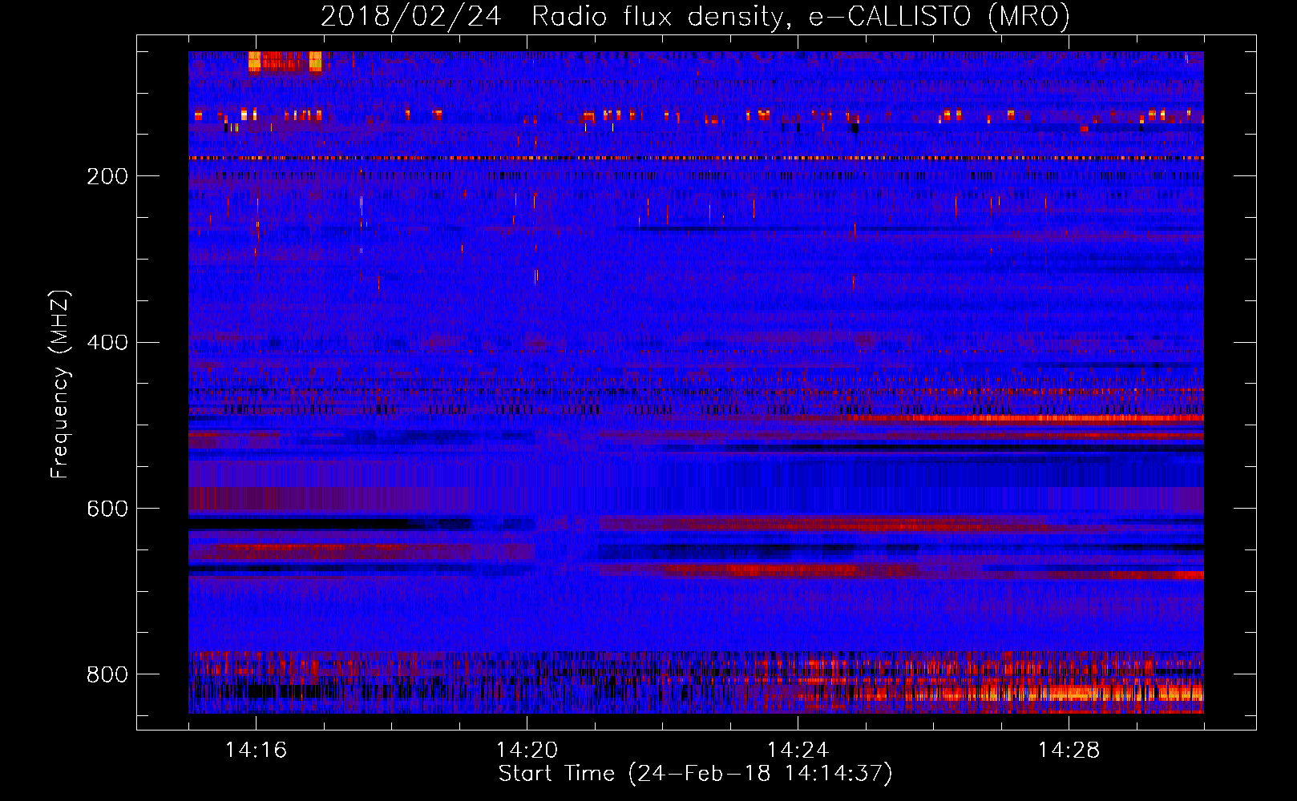Image resolution: width=1297 pixels, height=801 pixels.
Task: Click the 14:20 time tick label
Action: pos(527,750)
